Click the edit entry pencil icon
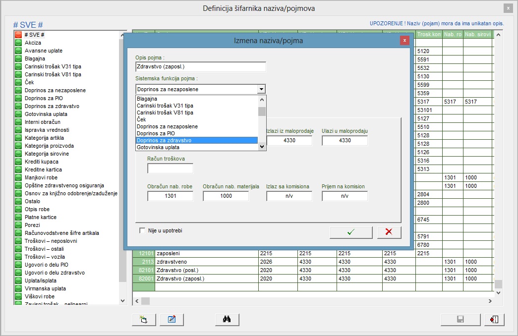 [172, 319]
